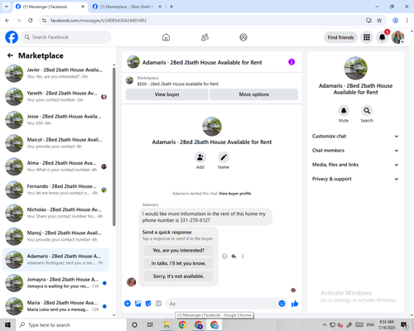Open the Manoj conversation
This screenshot has width=414, height=331.
pos(55,237)
